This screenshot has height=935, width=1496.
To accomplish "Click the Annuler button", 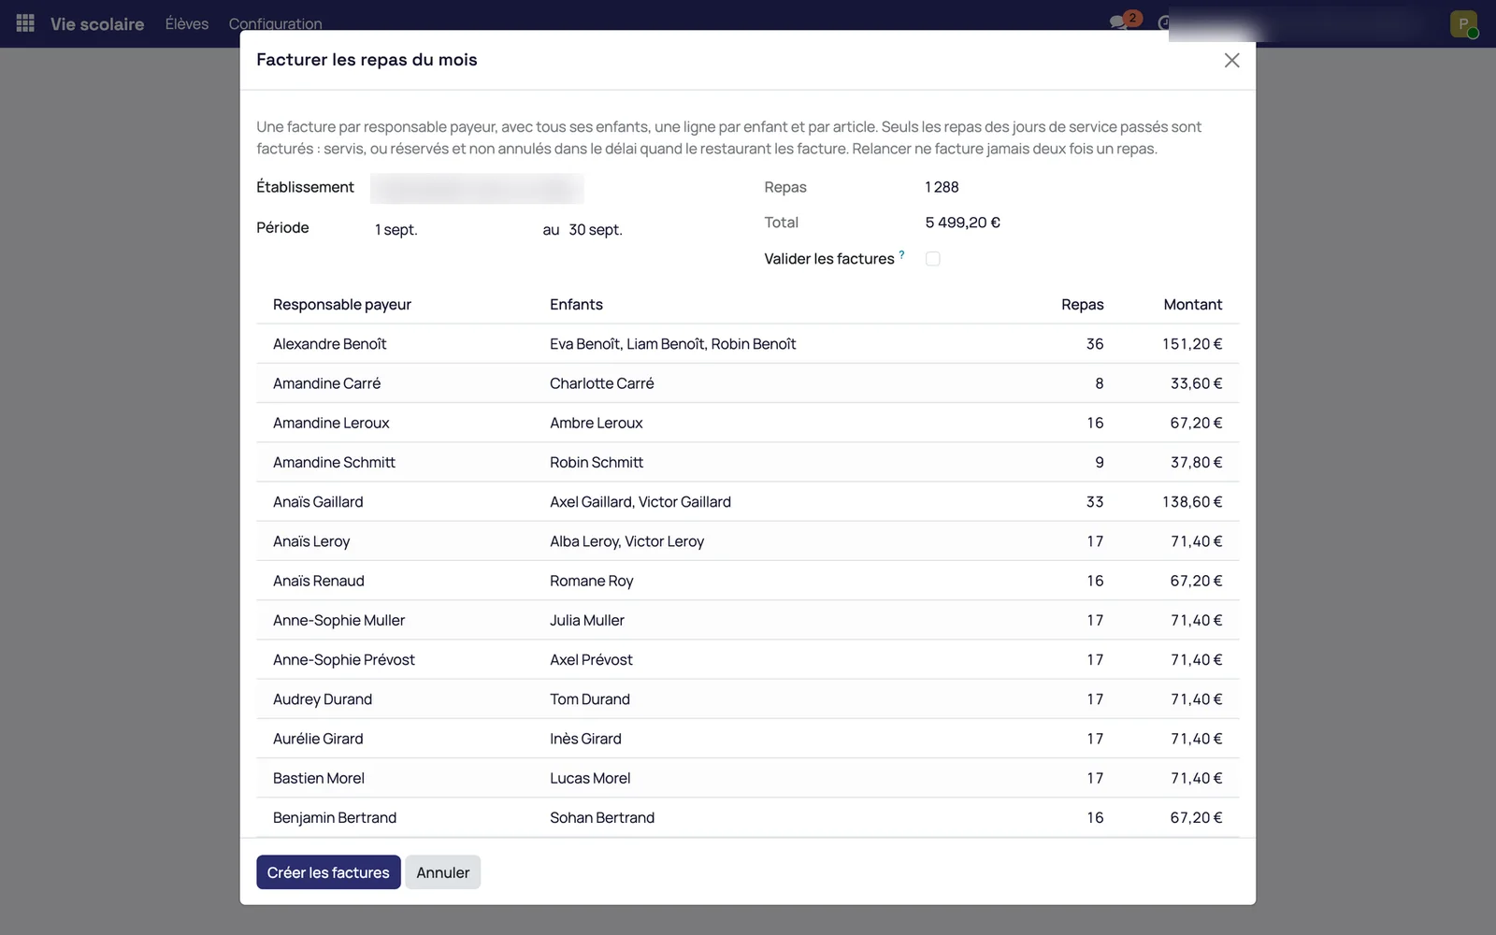I will 442,872.
